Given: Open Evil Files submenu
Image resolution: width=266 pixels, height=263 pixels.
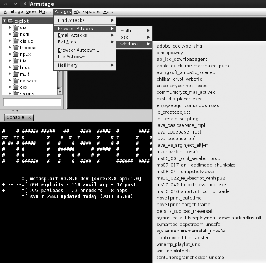Looking at the screenshot, I should click(x=85, y=42).
